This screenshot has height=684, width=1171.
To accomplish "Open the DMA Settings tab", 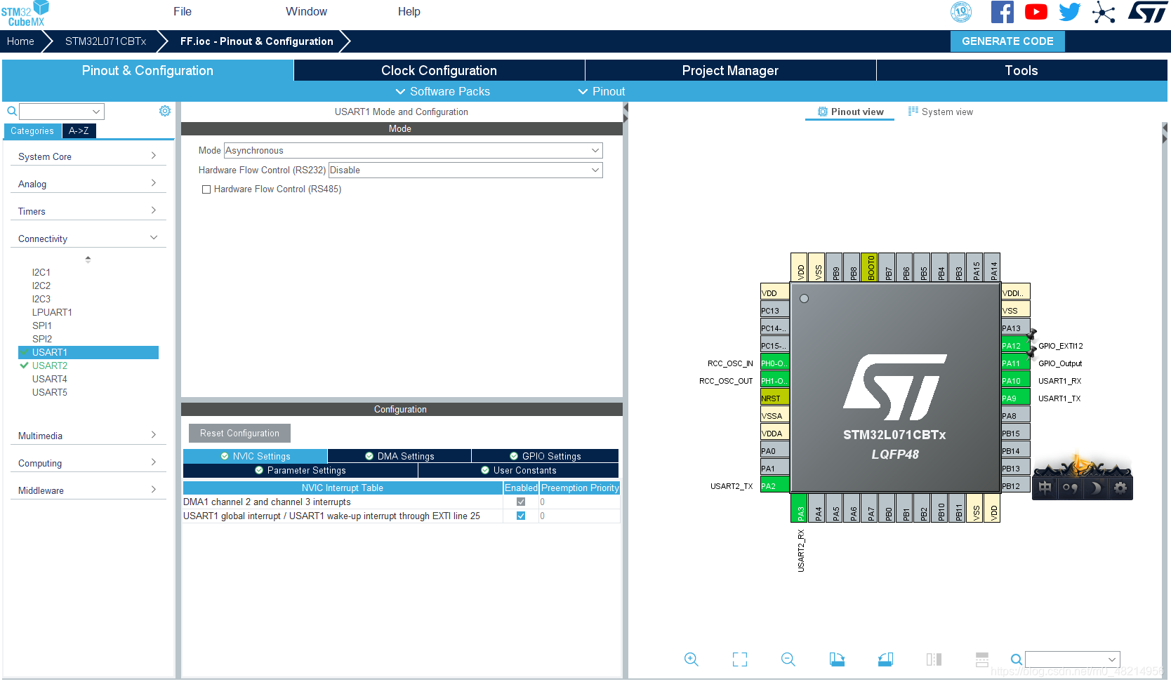I will tap(399, 456).
